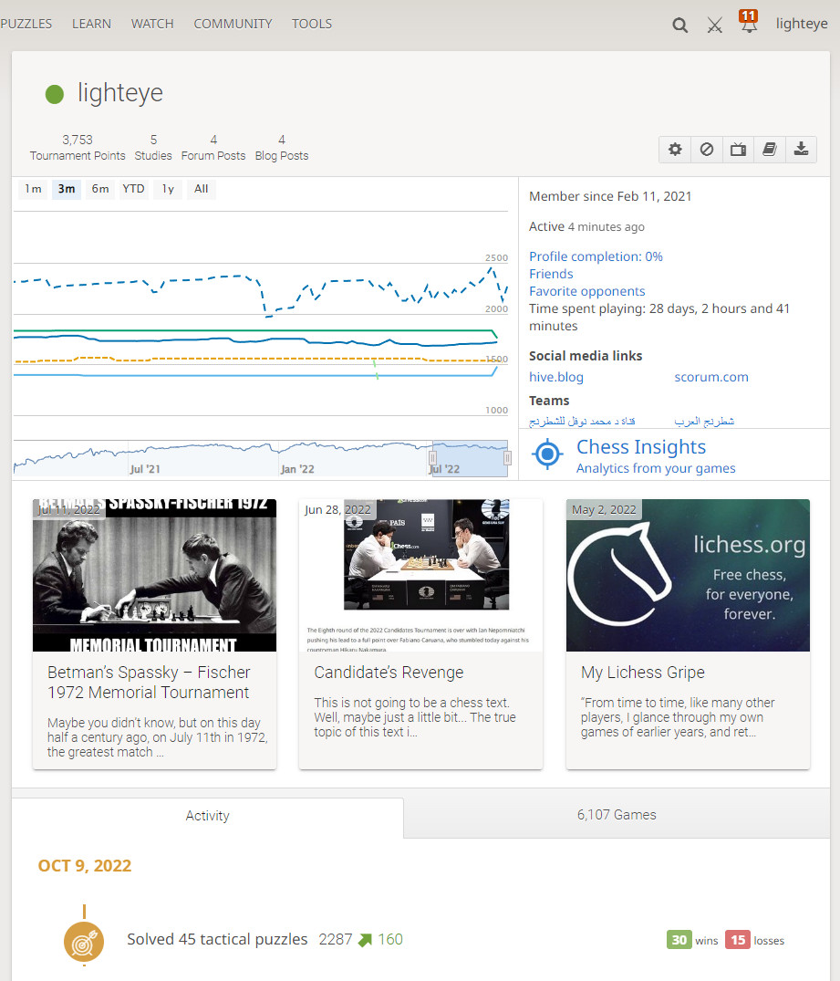The height and width of the screenshot is (981, 840).
Task: Click the crossed-circle block icon button
Action: coord(707,150)
